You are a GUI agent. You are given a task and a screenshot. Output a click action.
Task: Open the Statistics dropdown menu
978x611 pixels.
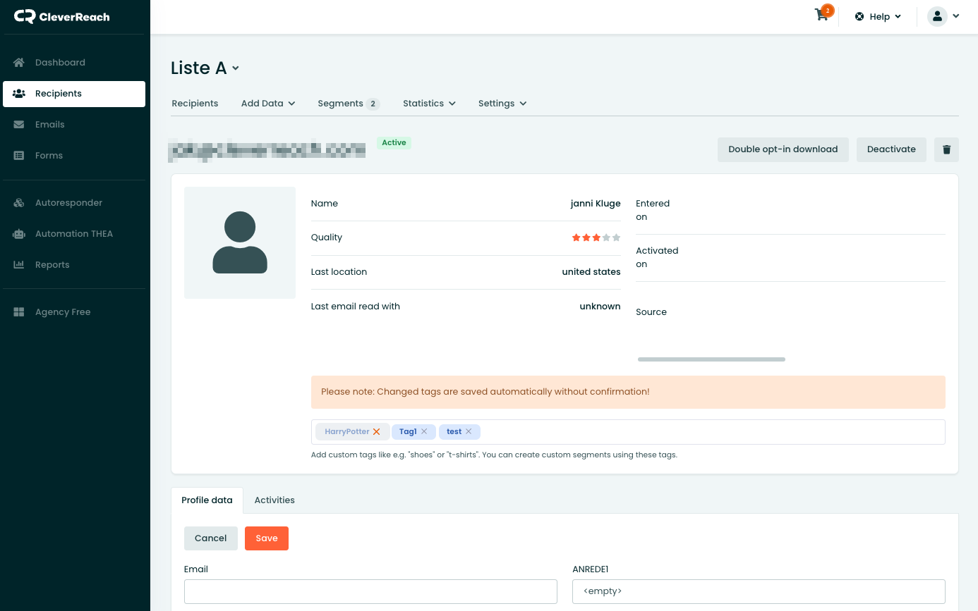pos(429,104)
